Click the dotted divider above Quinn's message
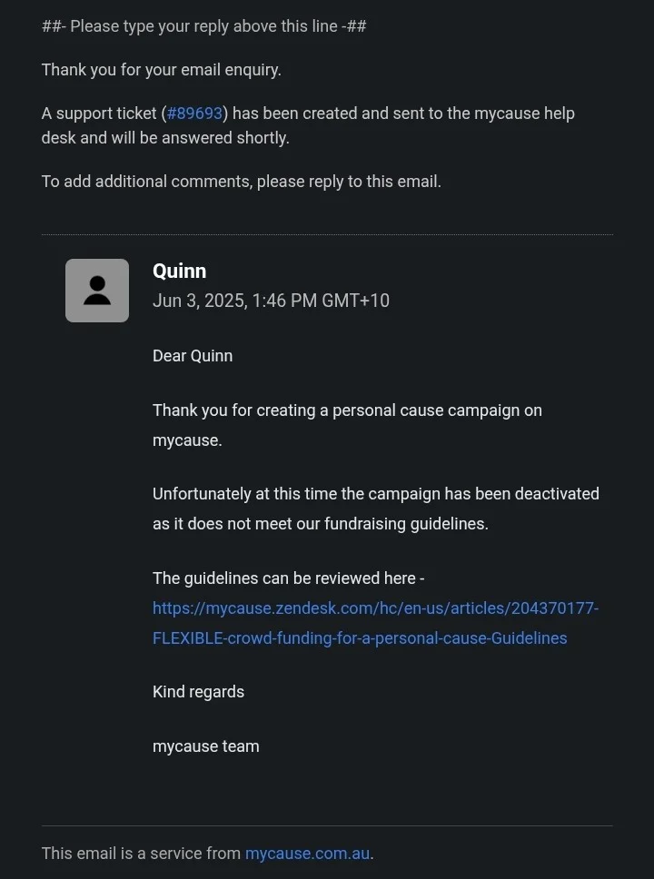654x879 pixels. (327, 235)
